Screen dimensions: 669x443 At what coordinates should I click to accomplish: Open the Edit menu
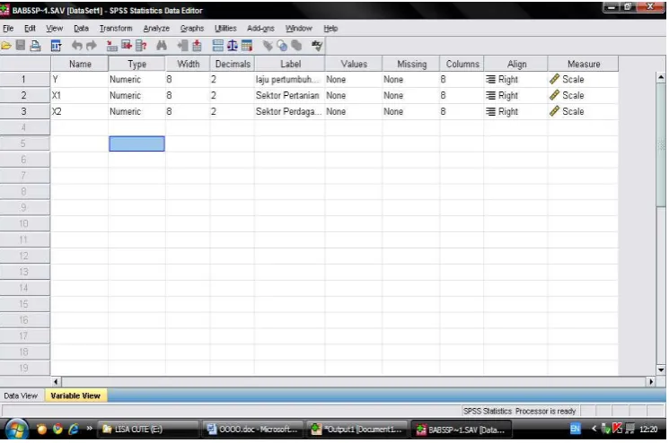point(30,29)
